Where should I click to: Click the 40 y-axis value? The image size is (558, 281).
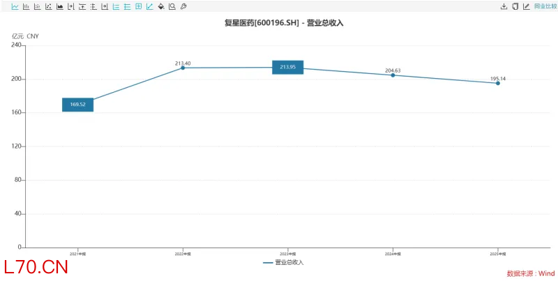click(x=18, y=214)
